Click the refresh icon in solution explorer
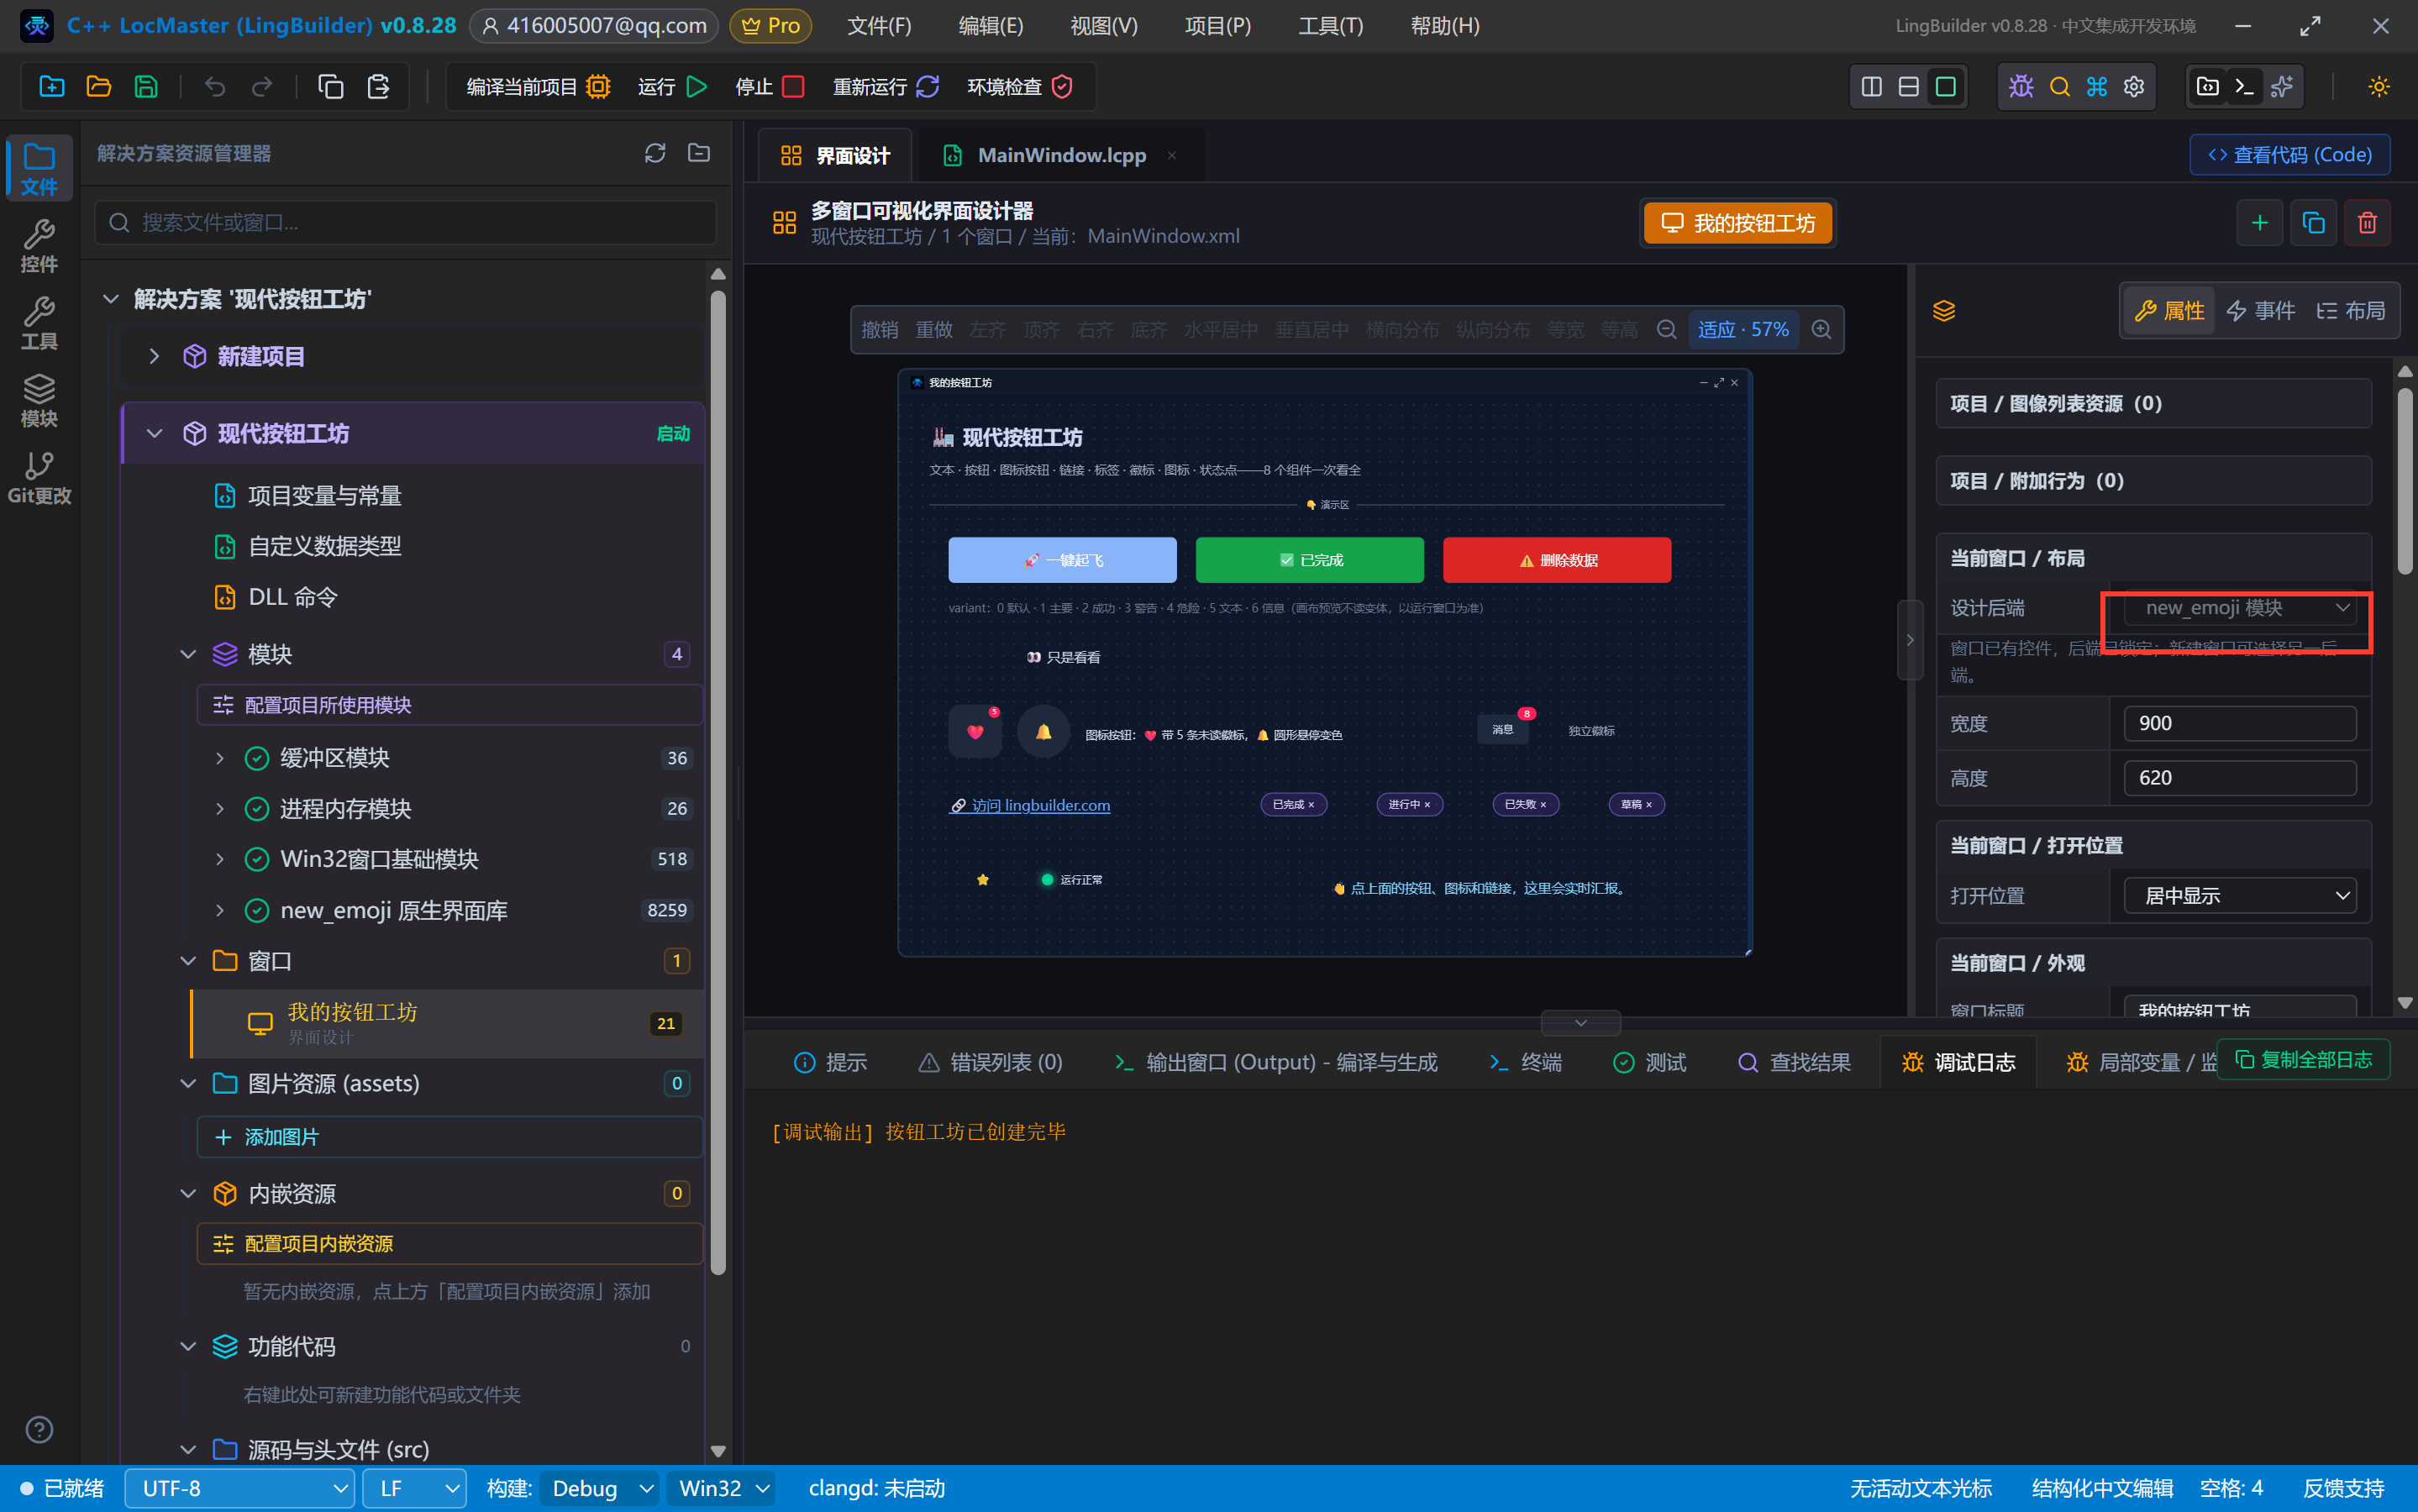This screenshot has height=1512, width=2418. point(655,153)
